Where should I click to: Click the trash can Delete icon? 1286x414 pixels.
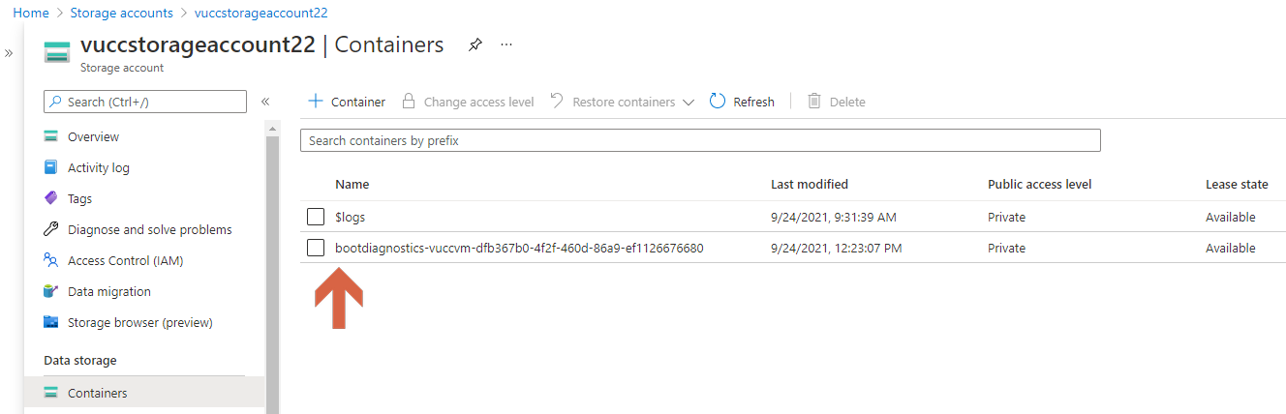pos(814,101)
